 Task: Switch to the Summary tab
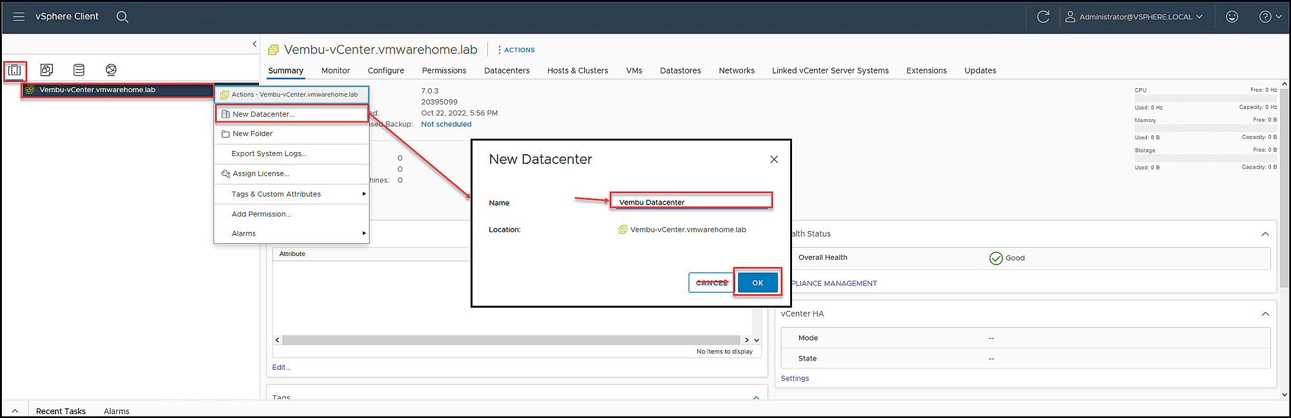285,71
